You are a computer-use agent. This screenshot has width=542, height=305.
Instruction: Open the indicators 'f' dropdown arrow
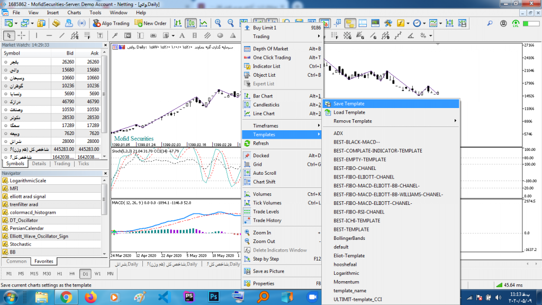pos(408,23)
